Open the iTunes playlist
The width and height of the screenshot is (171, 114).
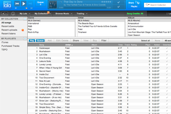click(5, 42)
